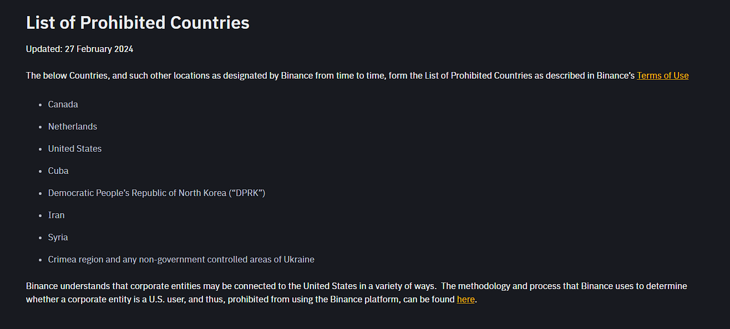Image resolution: width=730 pixels, height=329 pixels.
Task: Select the Cuba list item
Action: click(58, 171)
